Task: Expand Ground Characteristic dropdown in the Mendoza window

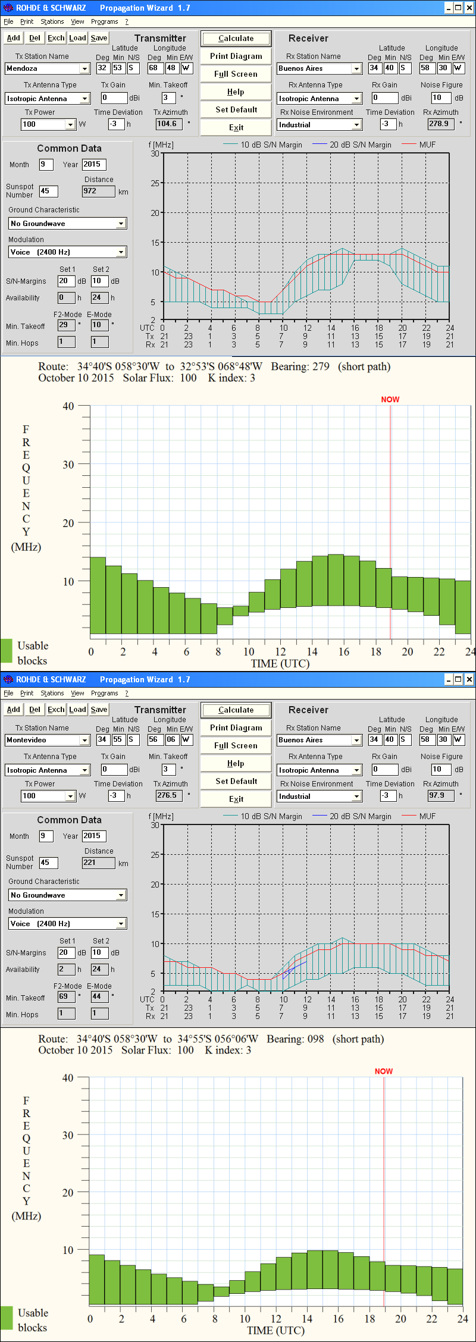Action: pos(121,224)
